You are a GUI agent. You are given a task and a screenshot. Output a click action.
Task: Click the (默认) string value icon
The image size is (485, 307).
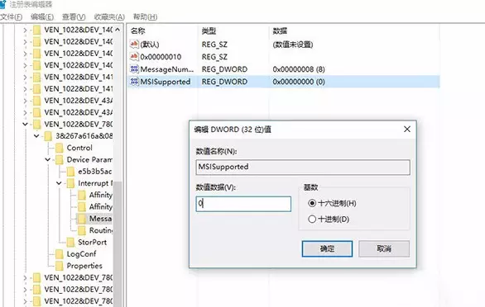click(134, 44)
